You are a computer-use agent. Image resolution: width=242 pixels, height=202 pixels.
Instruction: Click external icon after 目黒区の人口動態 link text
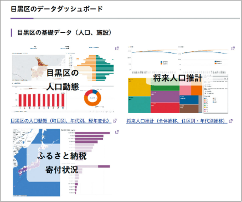click(x=115, y=121)
